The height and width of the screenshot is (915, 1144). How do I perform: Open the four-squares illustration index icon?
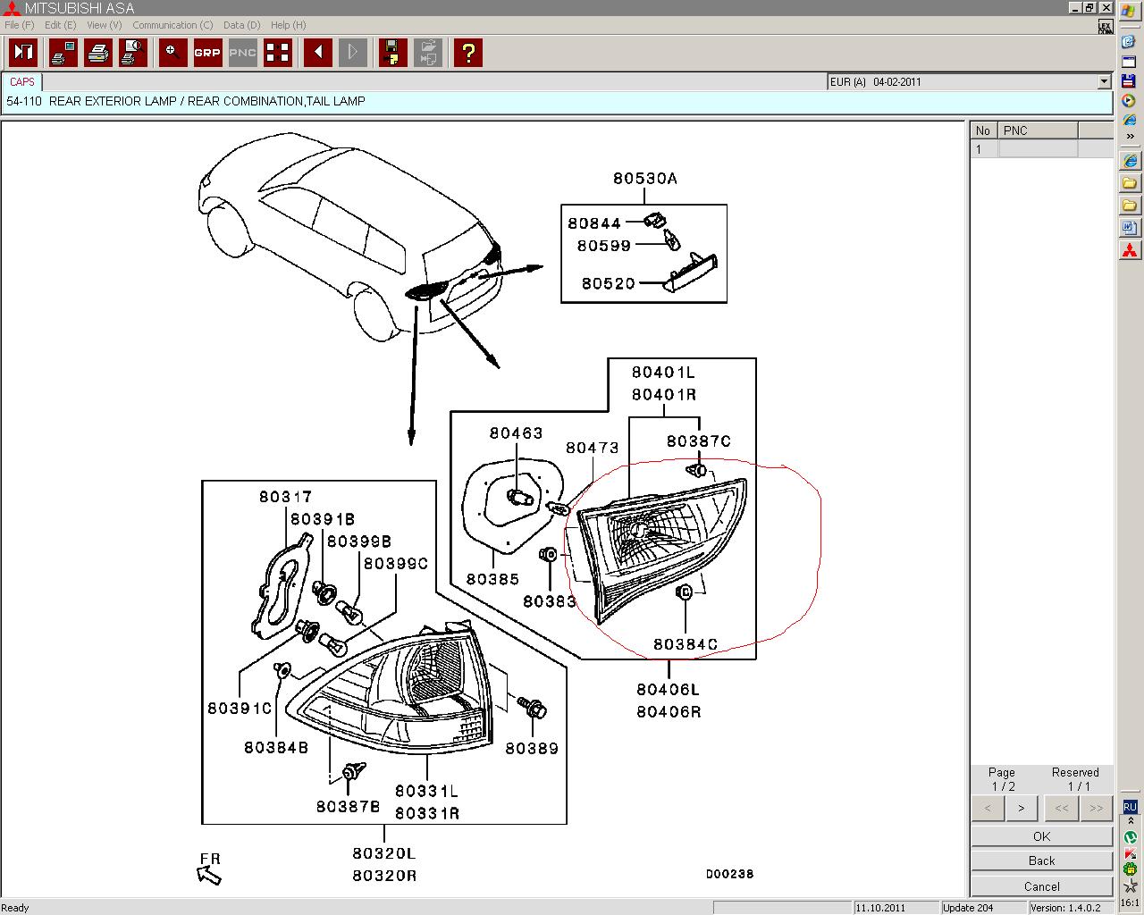pos(278,53)
